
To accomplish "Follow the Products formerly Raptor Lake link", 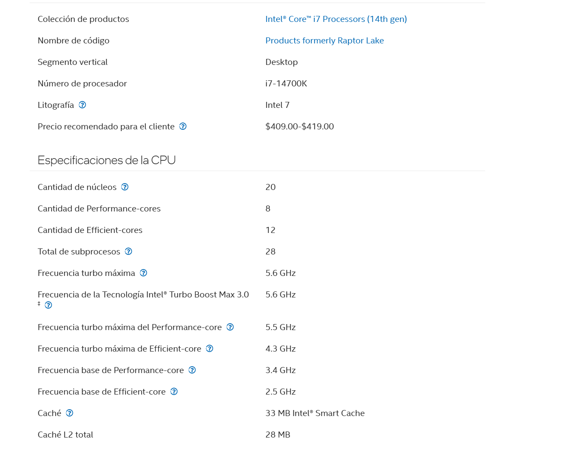I will tap(324, 40).
